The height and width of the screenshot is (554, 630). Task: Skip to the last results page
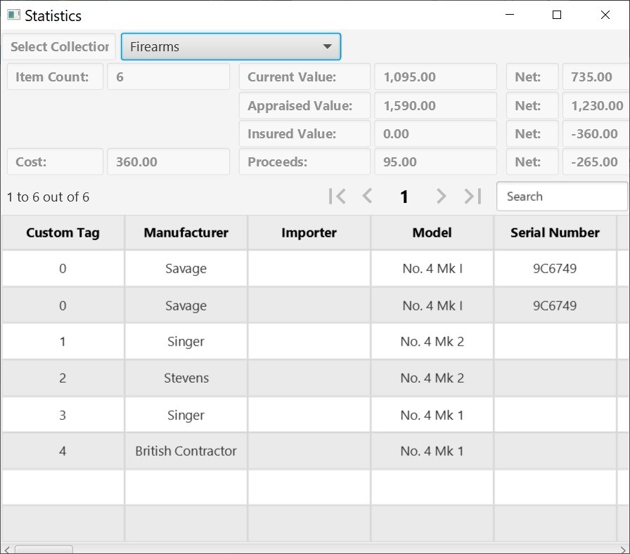pyautogui.click(x=472, y=197)
